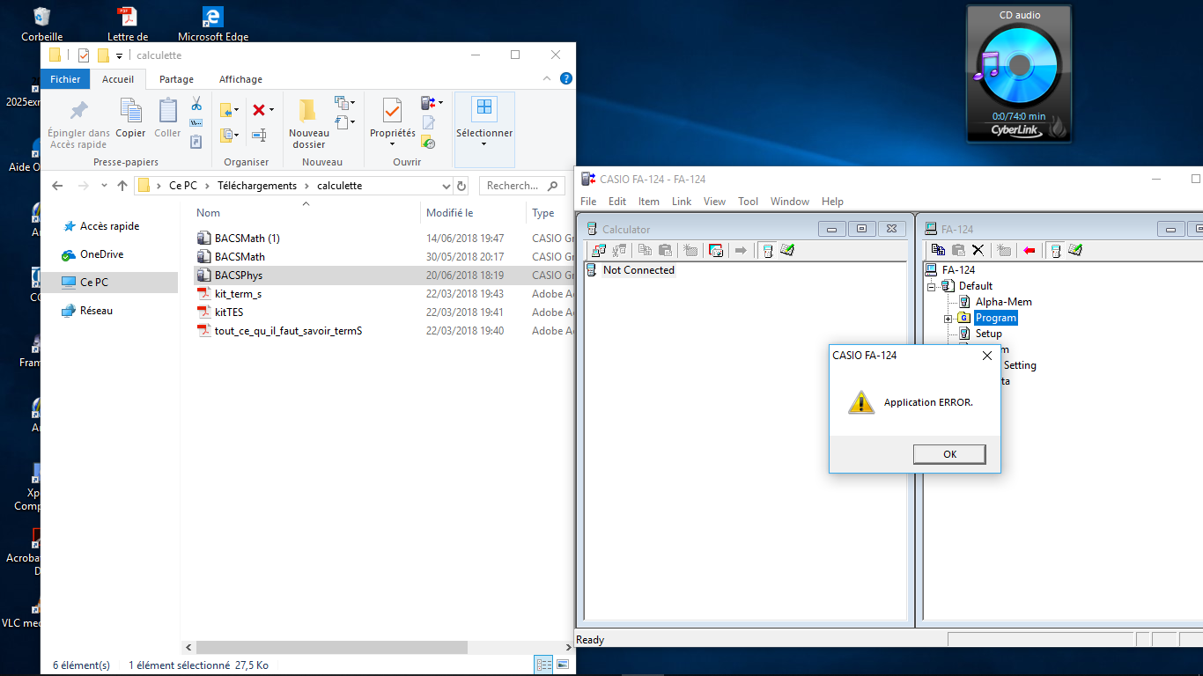
Task: Click the Nouveau dossier button
Action: tap(308, 123)
